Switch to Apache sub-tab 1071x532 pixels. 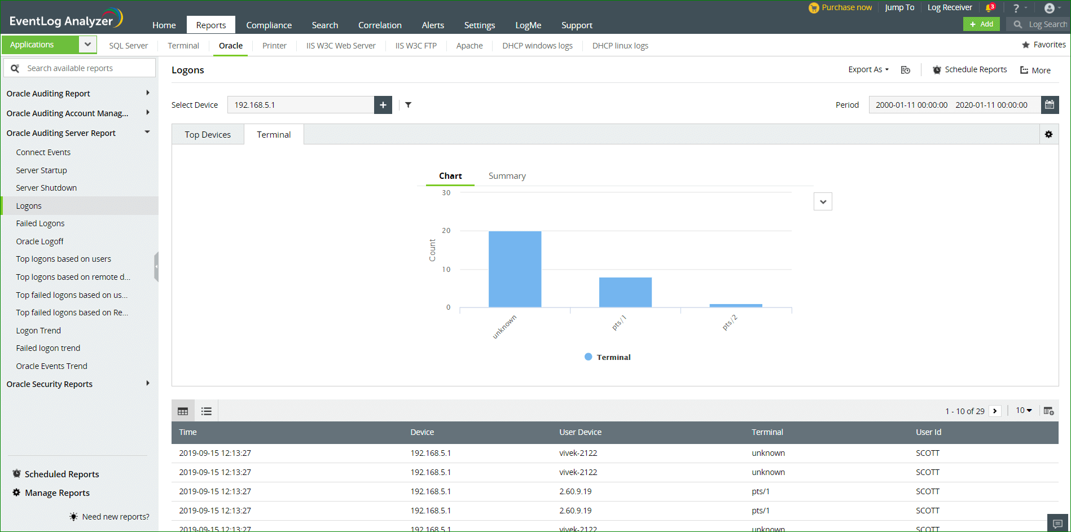469,46
